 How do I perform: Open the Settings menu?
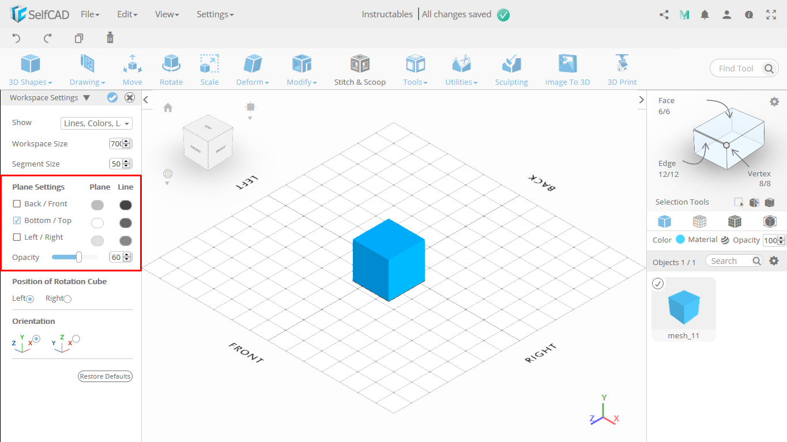click(215, 14)
